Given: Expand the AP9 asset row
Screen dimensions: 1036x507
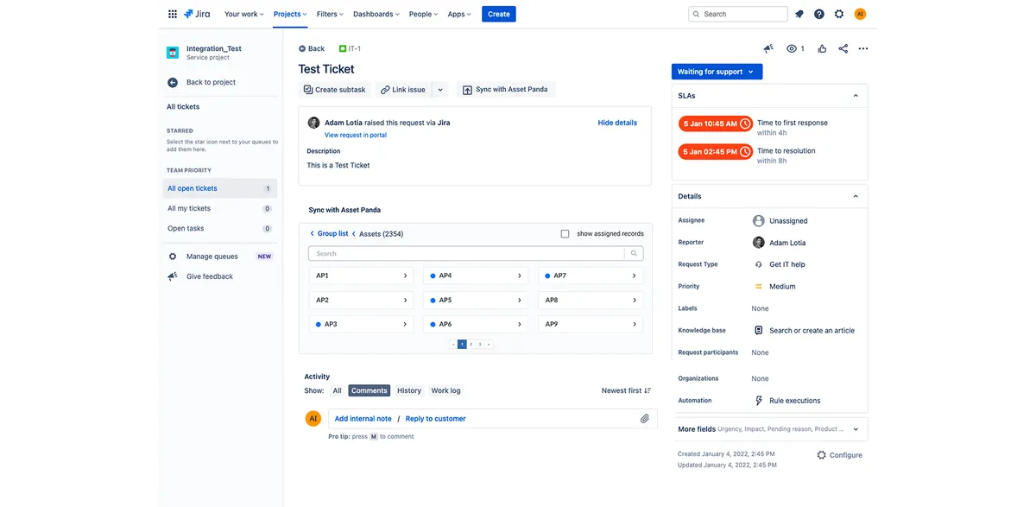Looking at the screenshot, I should point(591,324).
